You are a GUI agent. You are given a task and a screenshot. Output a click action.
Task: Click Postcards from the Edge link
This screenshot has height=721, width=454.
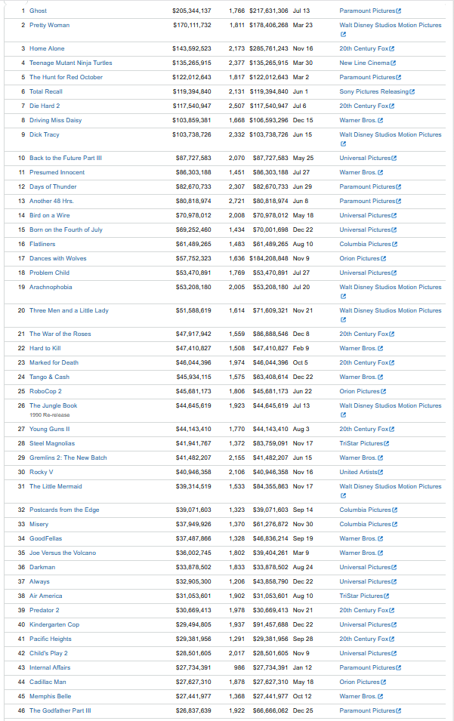click(64, 510)
